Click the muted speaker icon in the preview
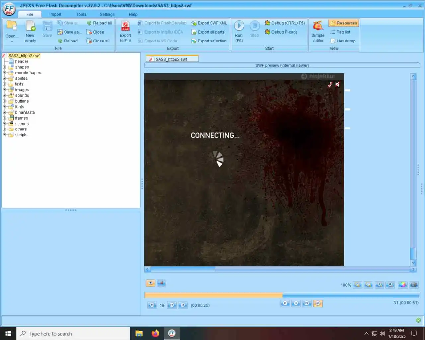 338,84
